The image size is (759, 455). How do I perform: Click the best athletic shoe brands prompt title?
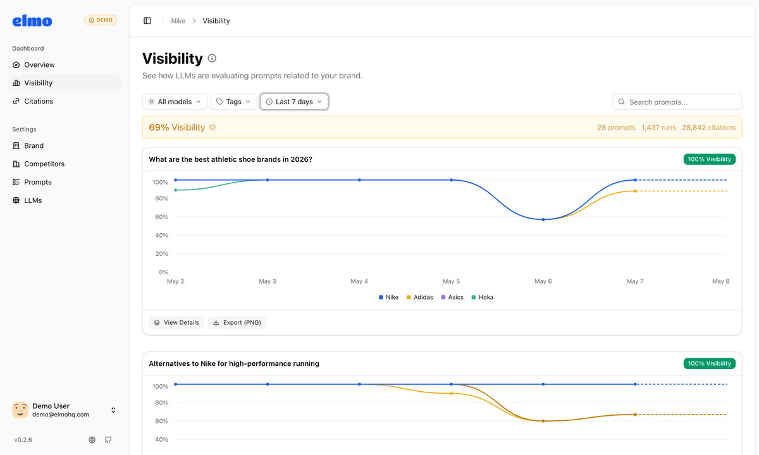[x=230, y=159]
